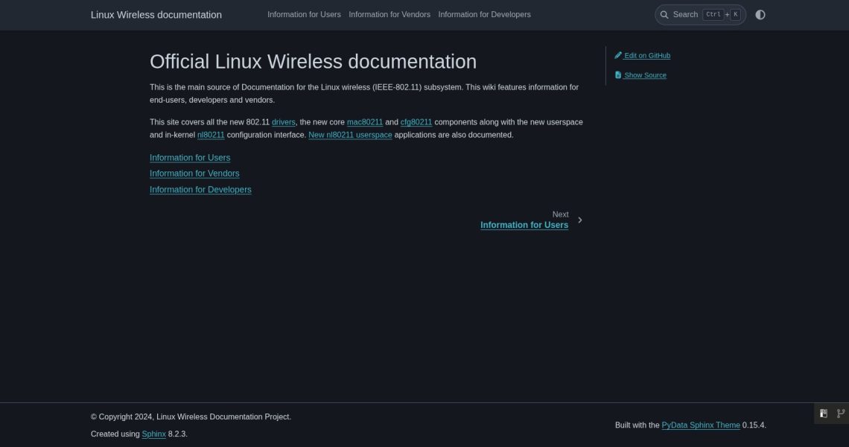Visit the PyData Sphinx Theme link in footer

[x=700, y=425]
